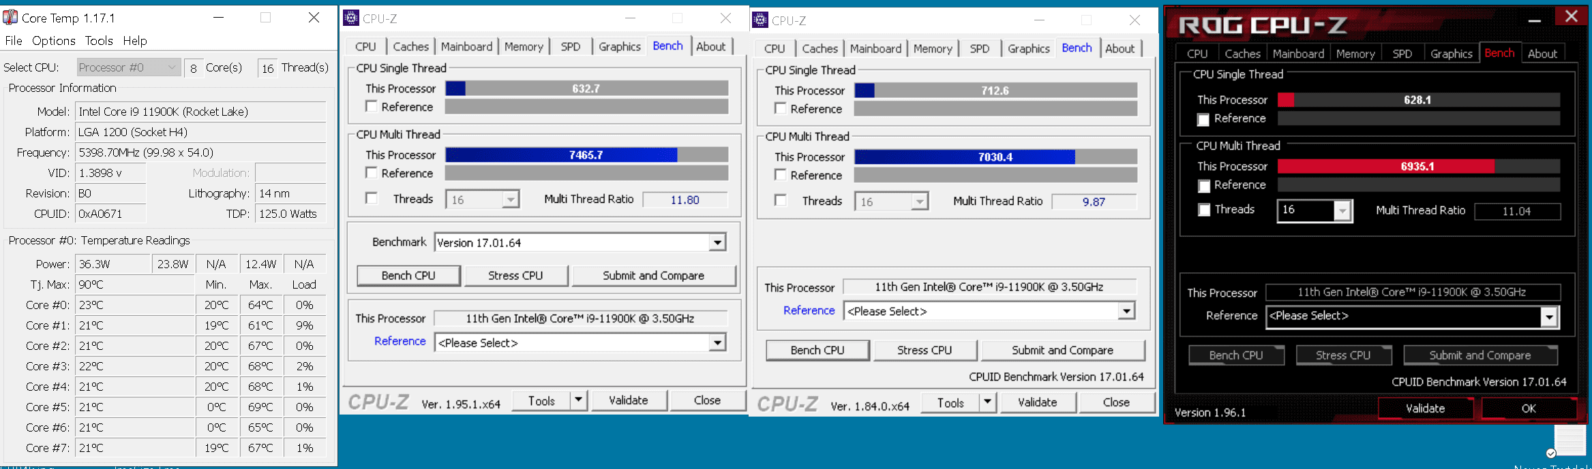This screenshot has width=1592, height=469.
Task: Tick Multi Thread Reference checkbox in ROG CPU-Z
Action: [x=1203, y=186]
